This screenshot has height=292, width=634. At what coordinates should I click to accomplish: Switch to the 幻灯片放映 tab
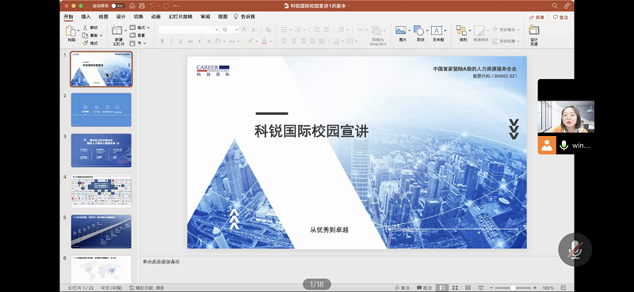tap(181, 17)
